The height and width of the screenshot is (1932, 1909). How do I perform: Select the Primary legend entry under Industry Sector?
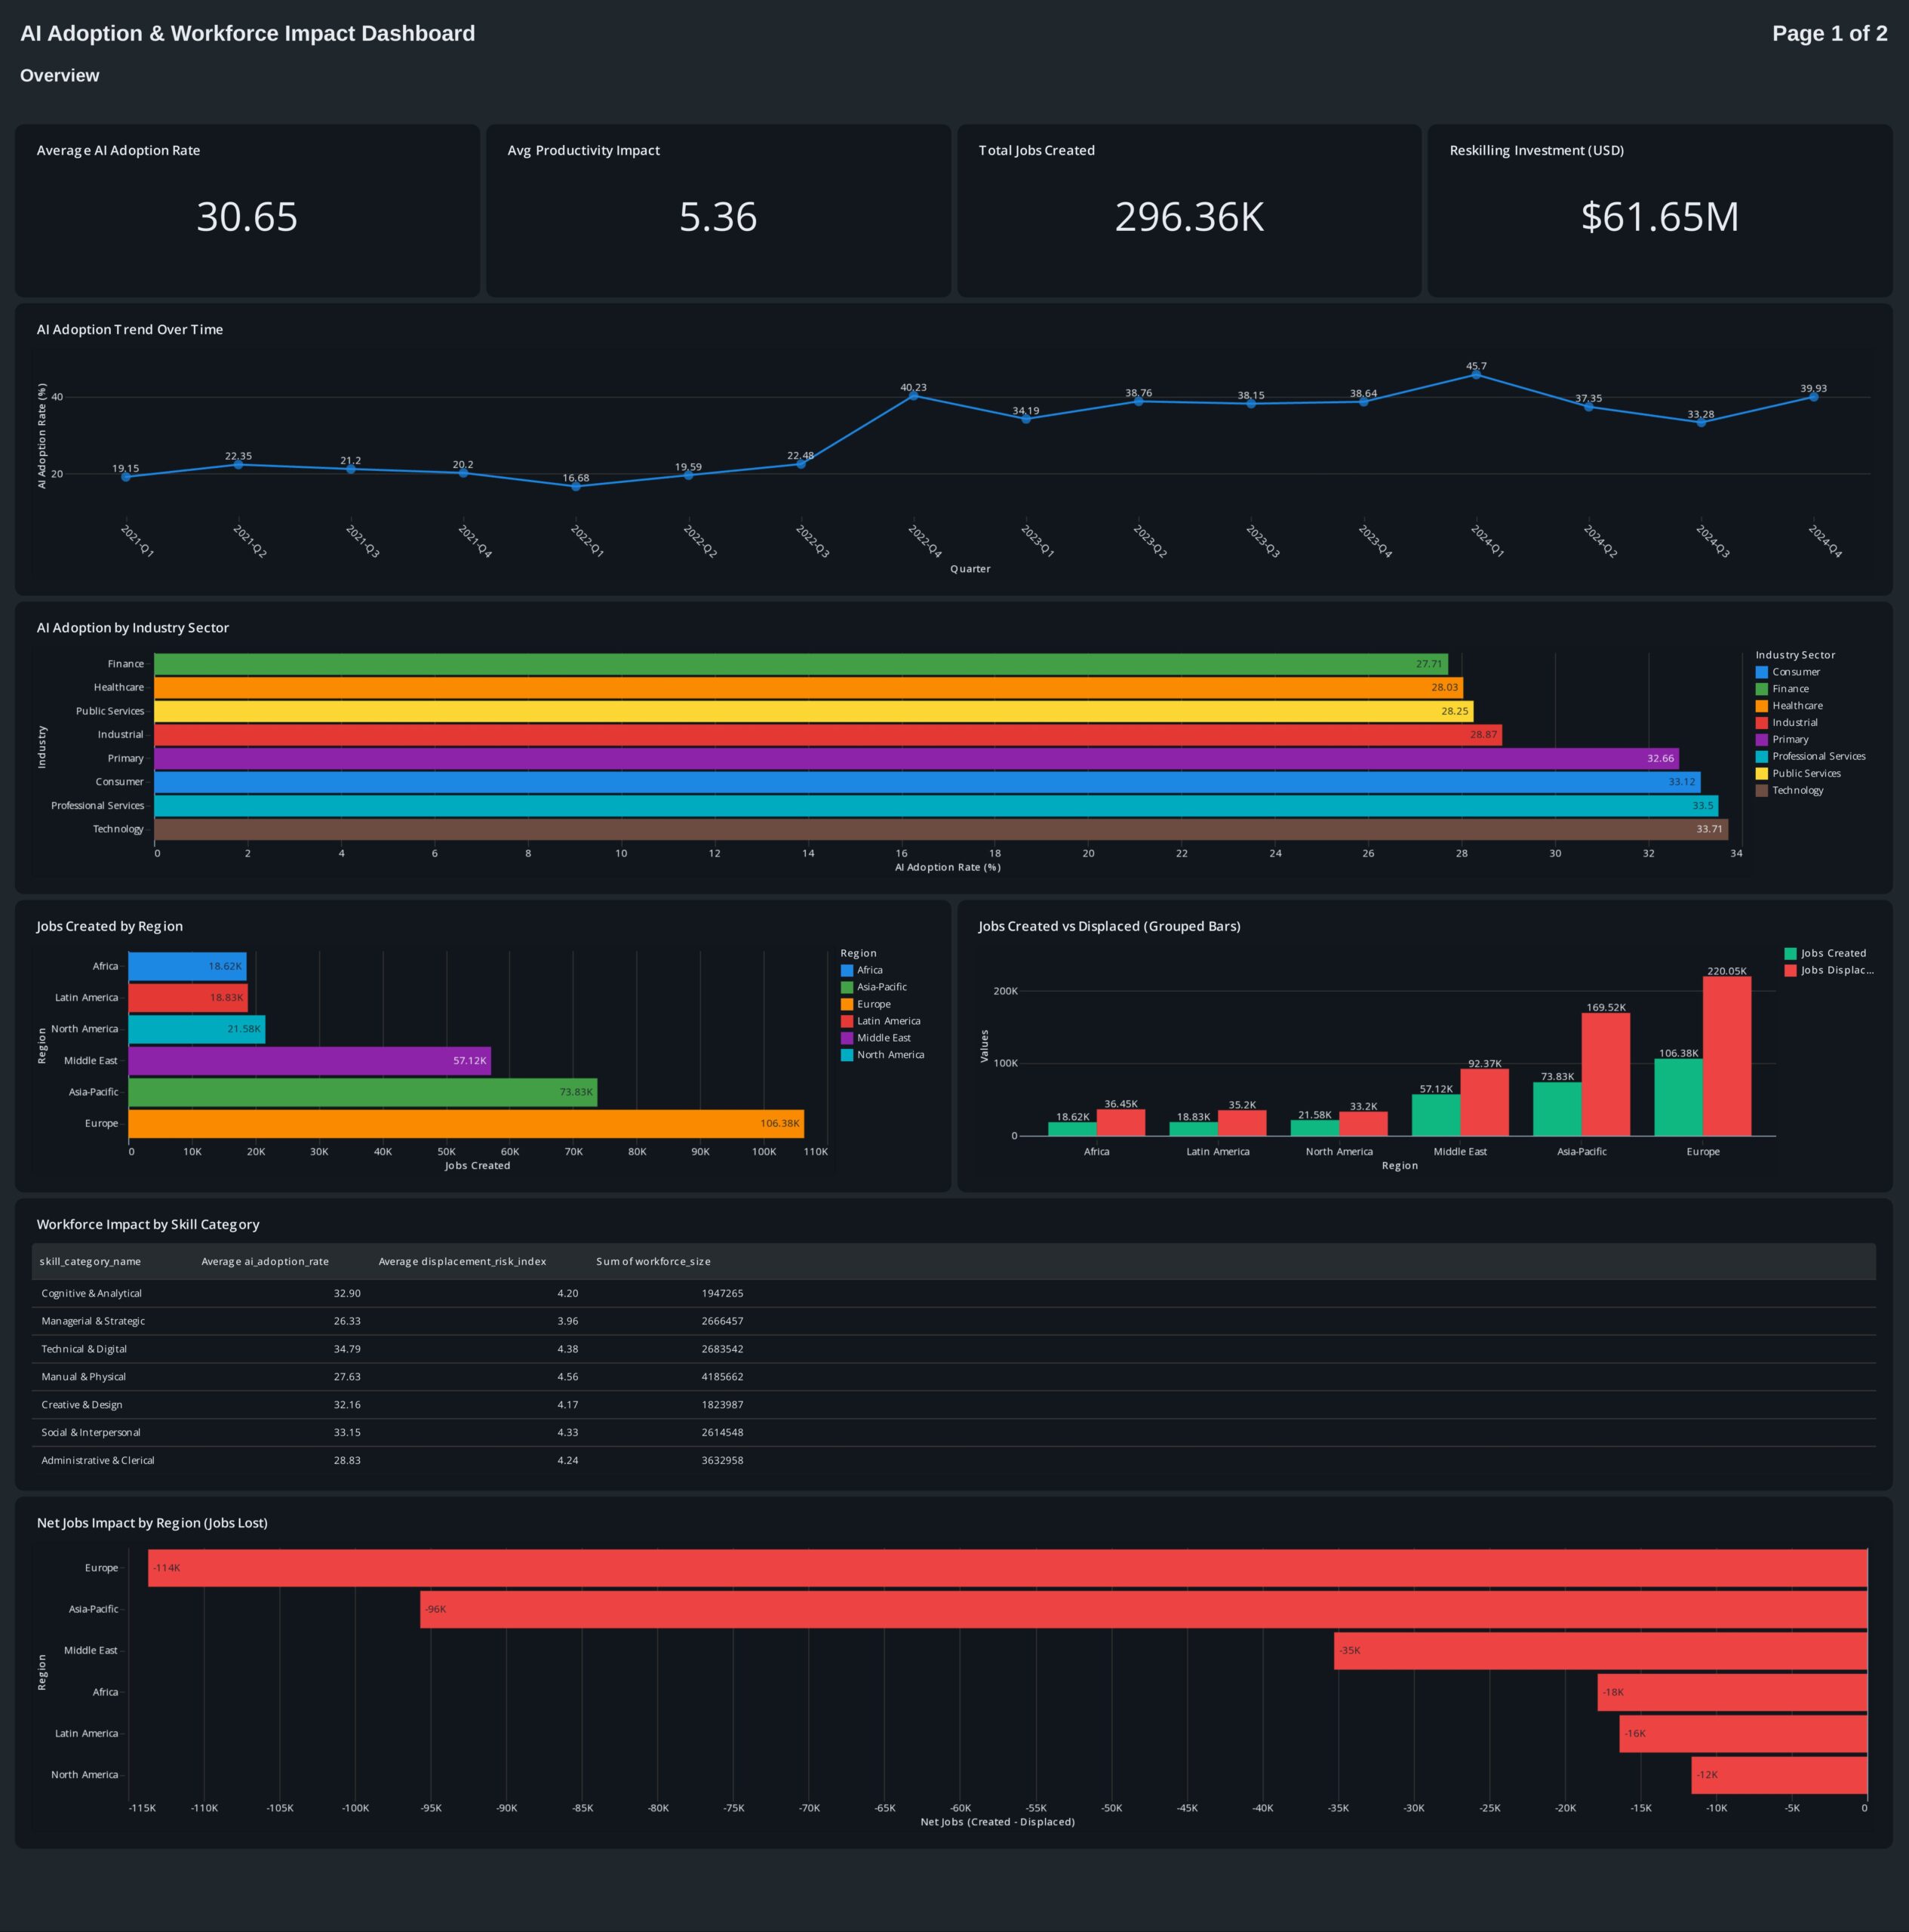(x=1782, y=740)
